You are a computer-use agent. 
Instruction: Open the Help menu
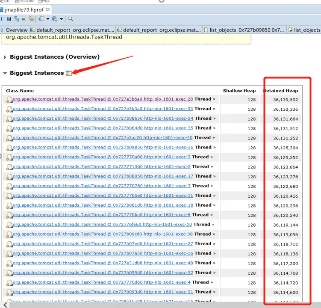pyautogui.click(x=44, y=1)
